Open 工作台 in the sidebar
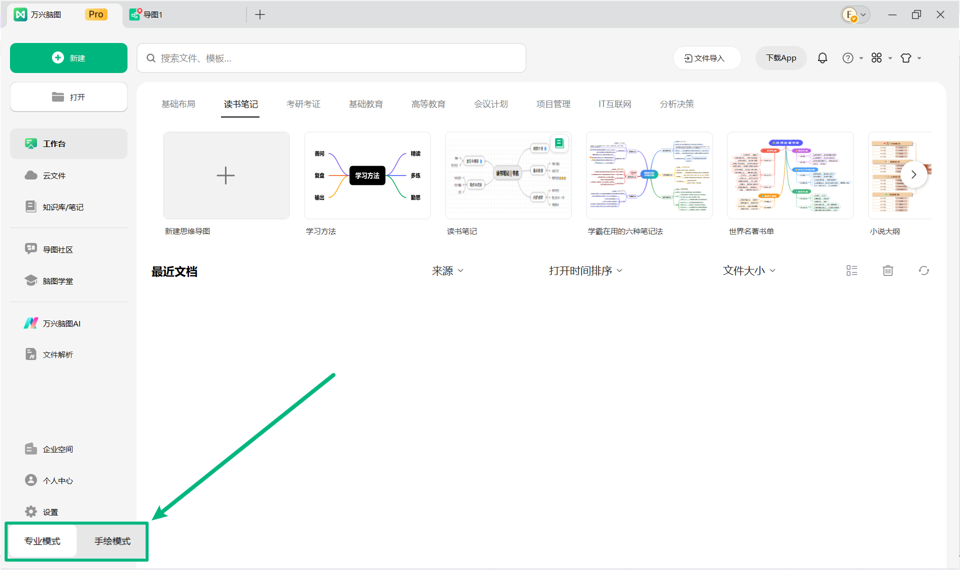960x570 pixels. click(x=68, y=144)
